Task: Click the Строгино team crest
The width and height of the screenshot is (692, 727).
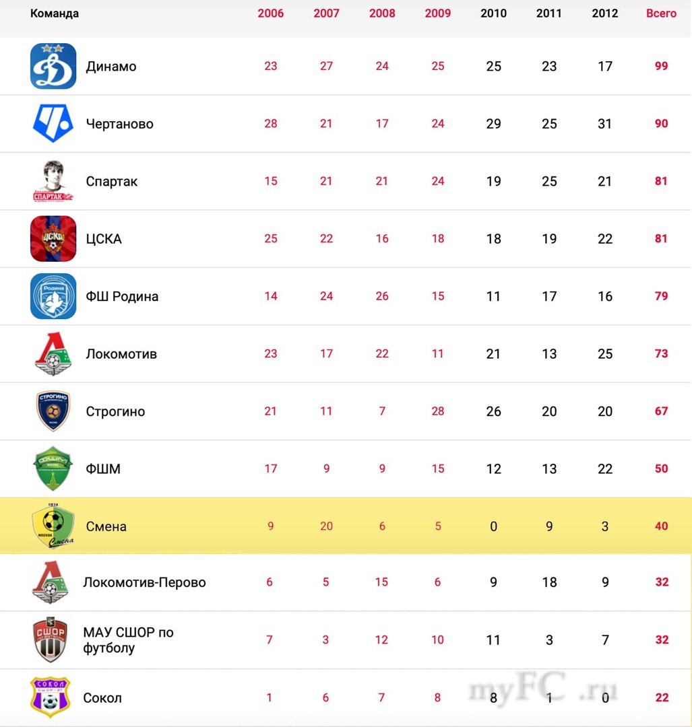Action: point(53,411)
